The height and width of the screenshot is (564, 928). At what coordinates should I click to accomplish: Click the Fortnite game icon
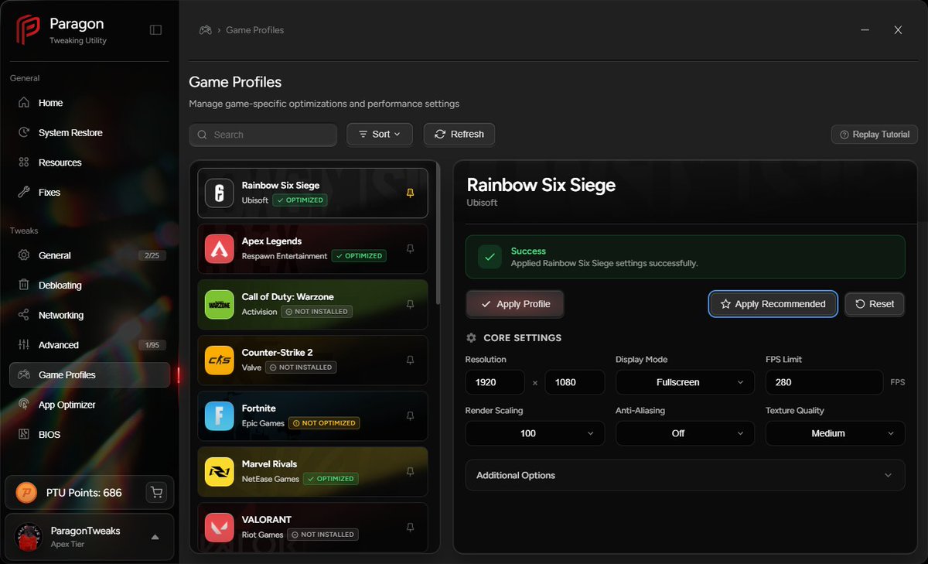pyautogui.click(x=219, y=415)
